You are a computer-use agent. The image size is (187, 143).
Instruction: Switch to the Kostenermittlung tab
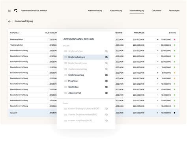[95, 11]
